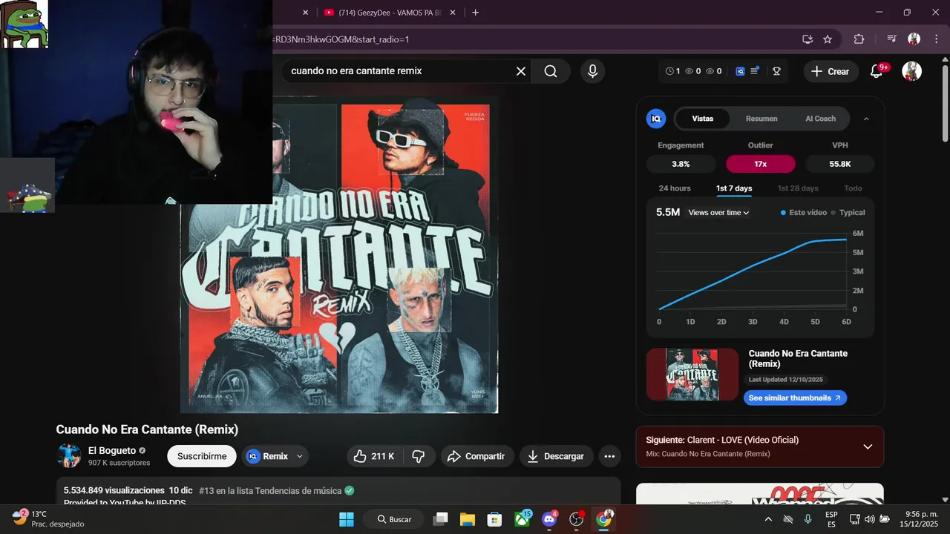Click the vidIQ logo in toolbar
Viewport: 950px width, 534px height.
[x=740, y=71]
